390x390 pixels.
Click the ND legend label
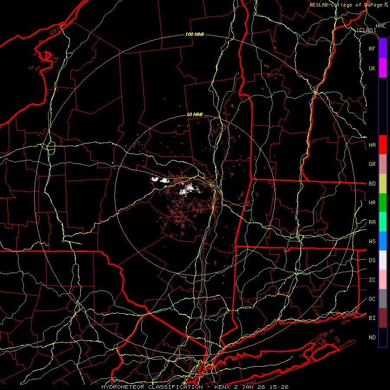(x=372, y=338)
